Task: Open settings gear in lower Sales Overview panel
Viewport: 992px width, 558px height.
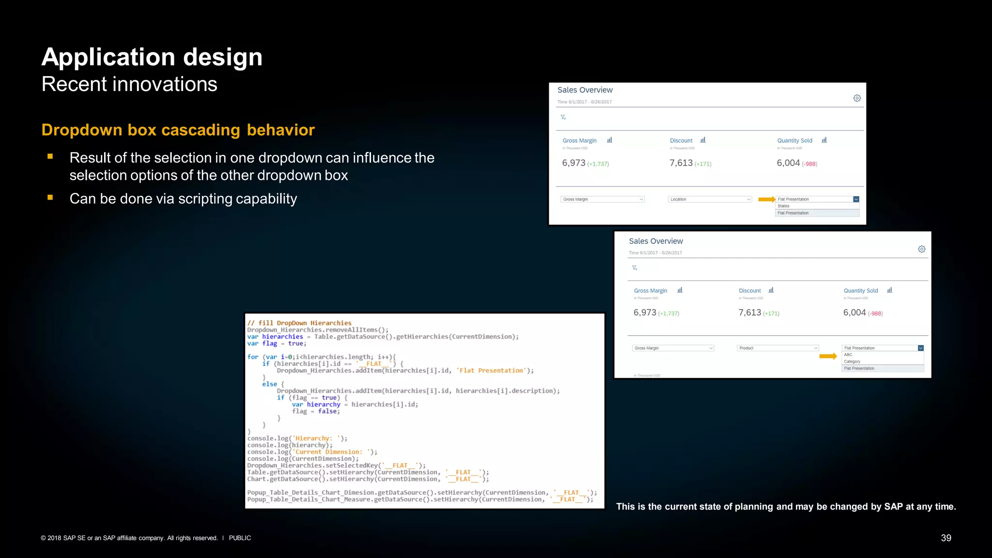Action: (x=921, y=249)
